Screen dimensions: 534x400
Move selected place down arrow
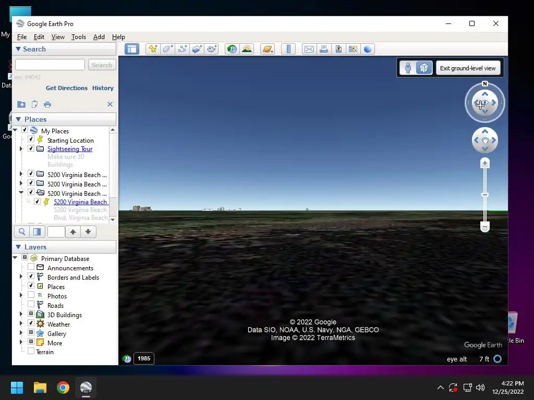pyautogui.click(x=88, y=232)
